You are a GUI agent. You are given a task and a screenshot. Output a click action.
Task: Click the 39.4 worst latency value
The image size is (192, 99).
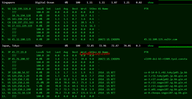(84, 59)
